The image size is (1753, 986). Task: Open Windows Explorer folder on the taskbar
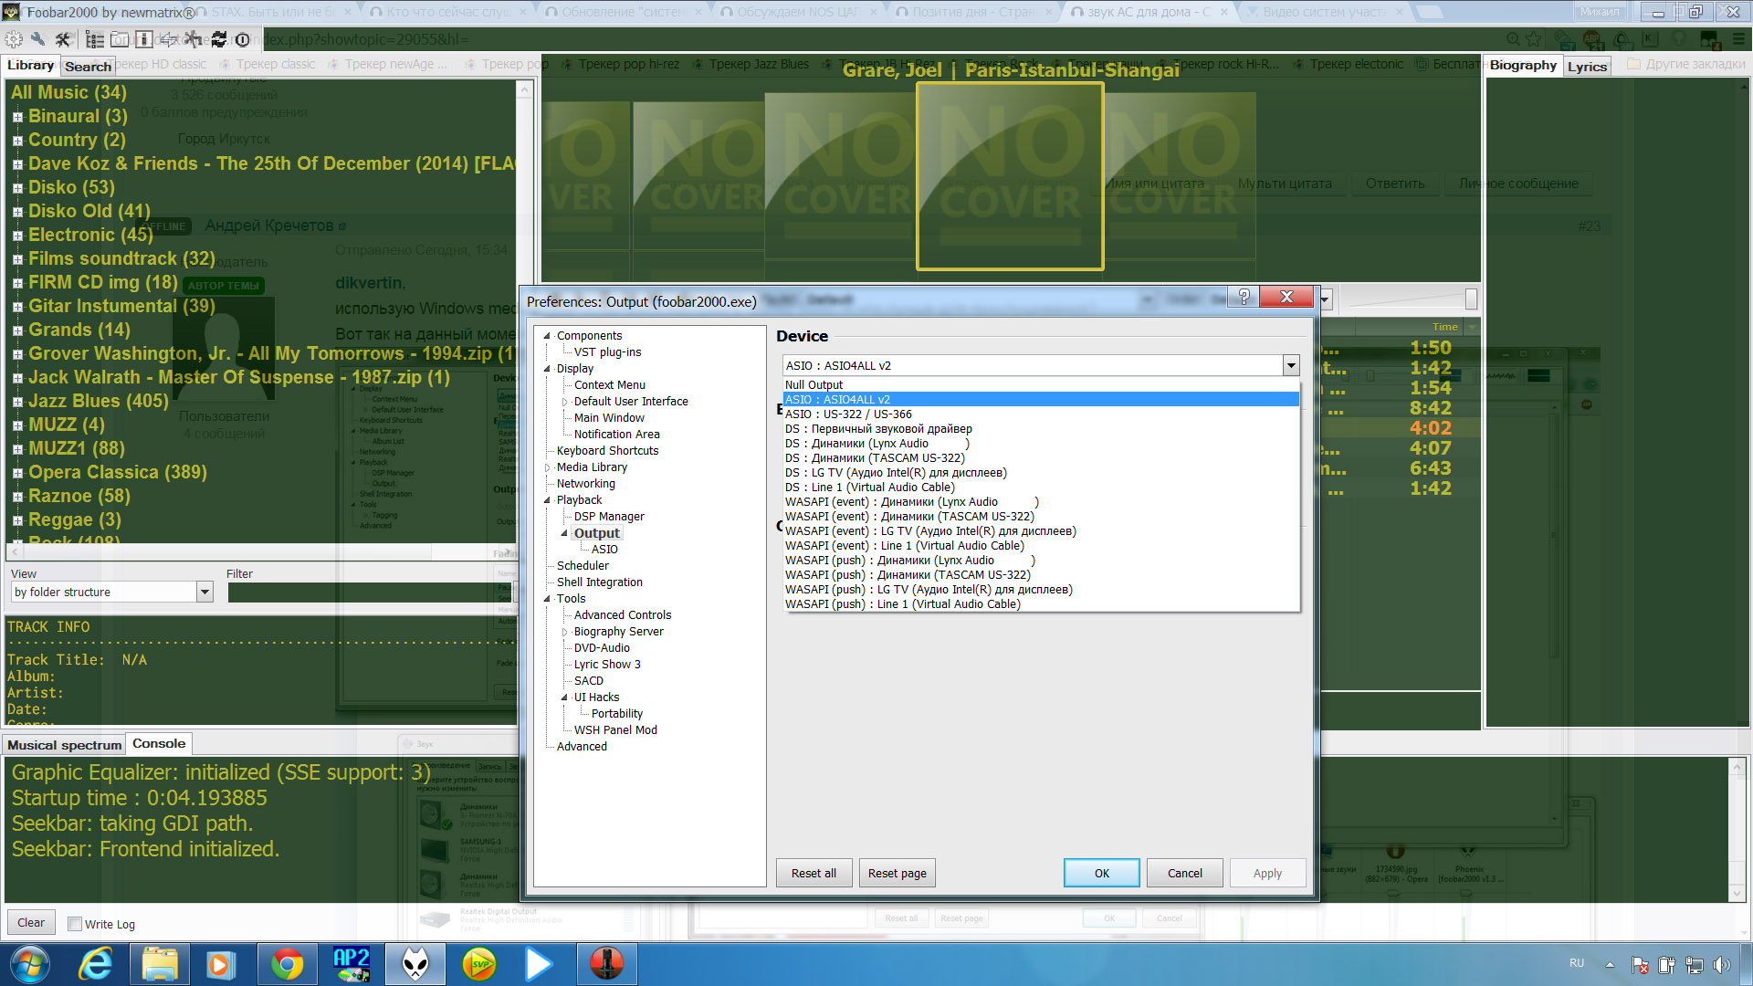[160, 964]
